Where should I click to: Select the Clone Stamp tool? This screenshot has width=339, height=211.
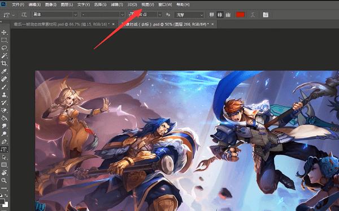[4, 95]
